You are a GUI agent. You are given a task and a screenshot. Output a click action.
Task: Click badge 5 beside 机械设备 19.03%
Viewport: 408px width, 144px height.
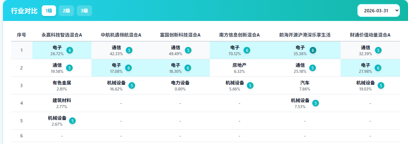point(381,85)
